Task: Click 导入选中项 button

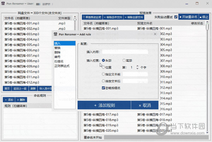Action: click(45, 89)
